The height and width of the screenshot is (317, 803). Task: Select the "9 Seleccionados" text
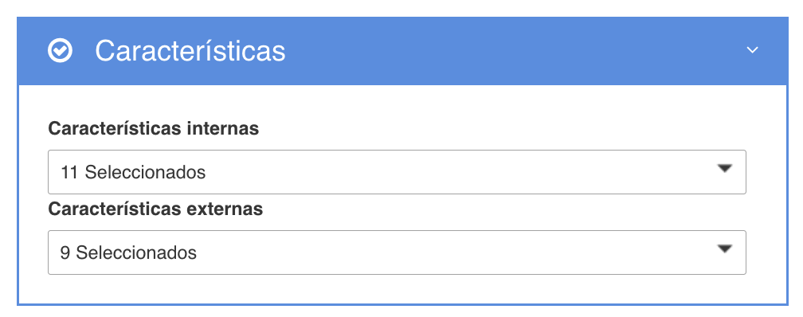128,253
